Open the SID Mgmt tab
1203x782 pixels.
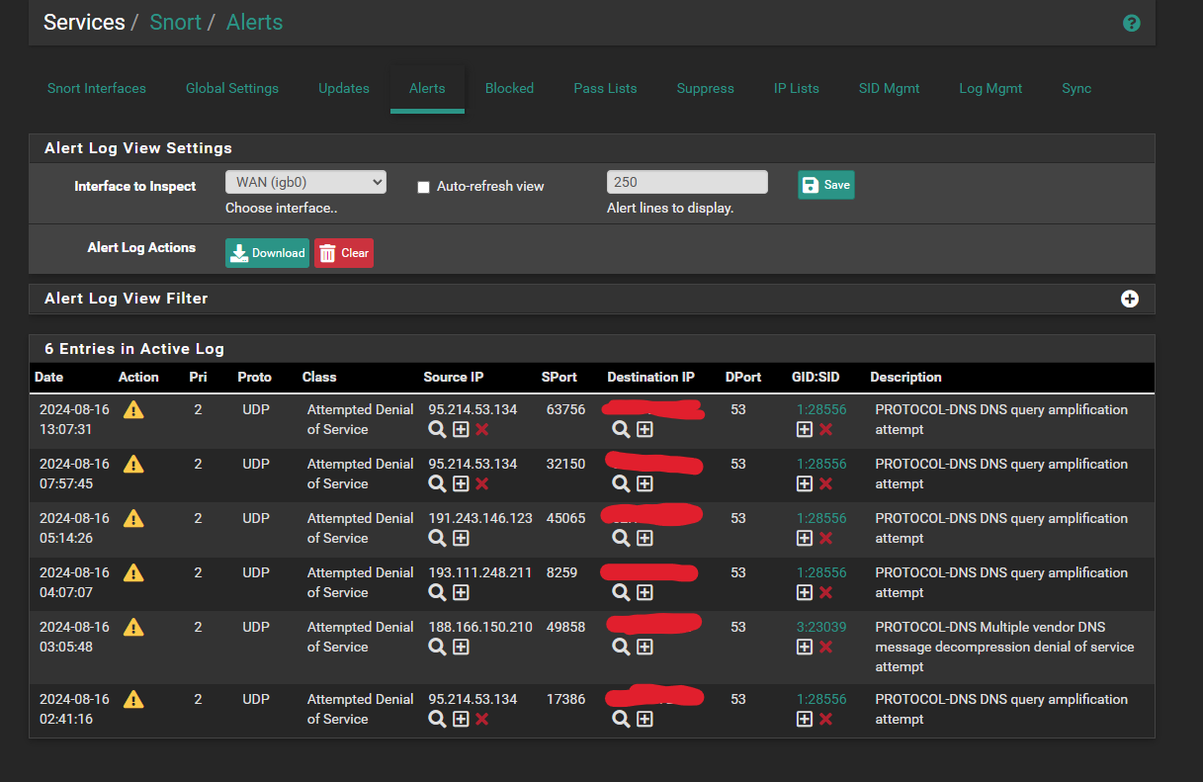coord(890,88)
